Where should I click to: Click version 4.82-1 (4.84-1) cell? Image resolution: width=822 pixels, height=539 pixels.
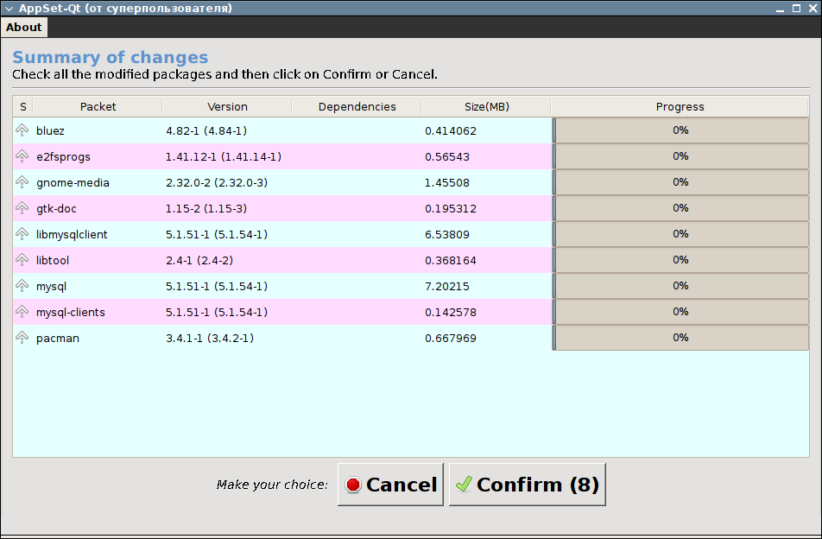206,130
